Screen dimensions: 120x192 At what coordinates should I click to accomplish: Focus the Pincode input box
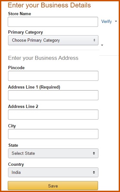click(x=53, y=76)
